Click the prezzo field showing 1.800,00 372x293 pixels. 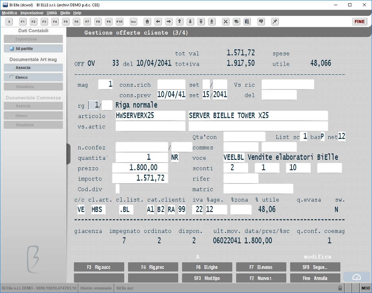click(140, 168)
